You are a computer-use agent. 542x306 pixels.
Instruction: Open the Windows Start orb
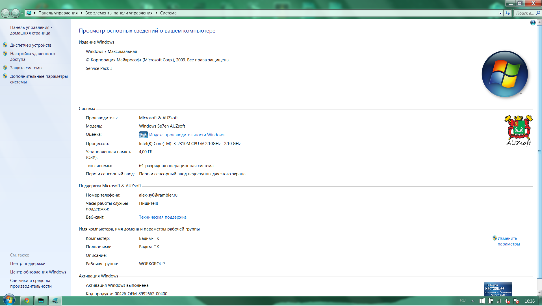9,300
